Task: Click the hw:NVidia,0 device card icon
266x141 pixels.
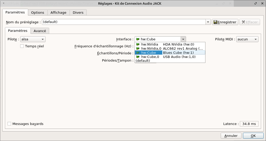Action: tap(138, 49)
